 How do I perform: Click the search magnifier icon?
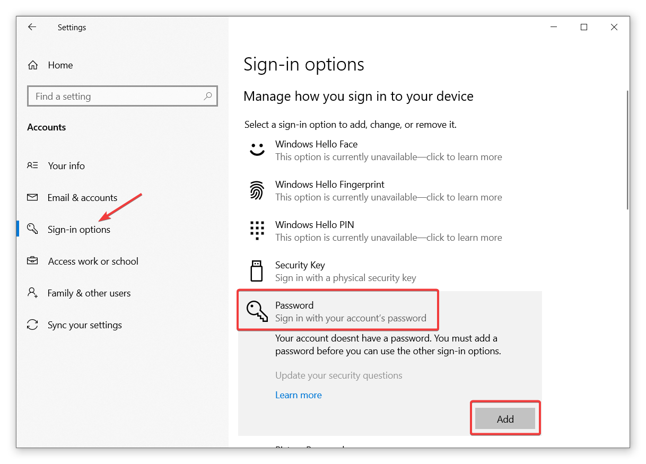[x=207, y=96]
